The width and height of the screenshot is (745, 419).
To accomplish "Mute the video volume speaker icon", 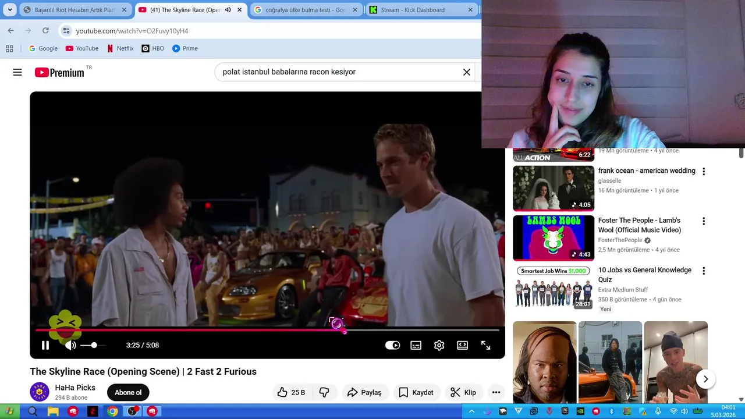I will [x=70, y=345].
